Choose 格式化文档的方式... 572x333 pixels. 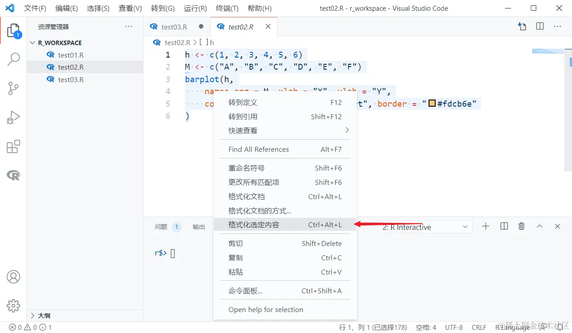tap(285, 211)
